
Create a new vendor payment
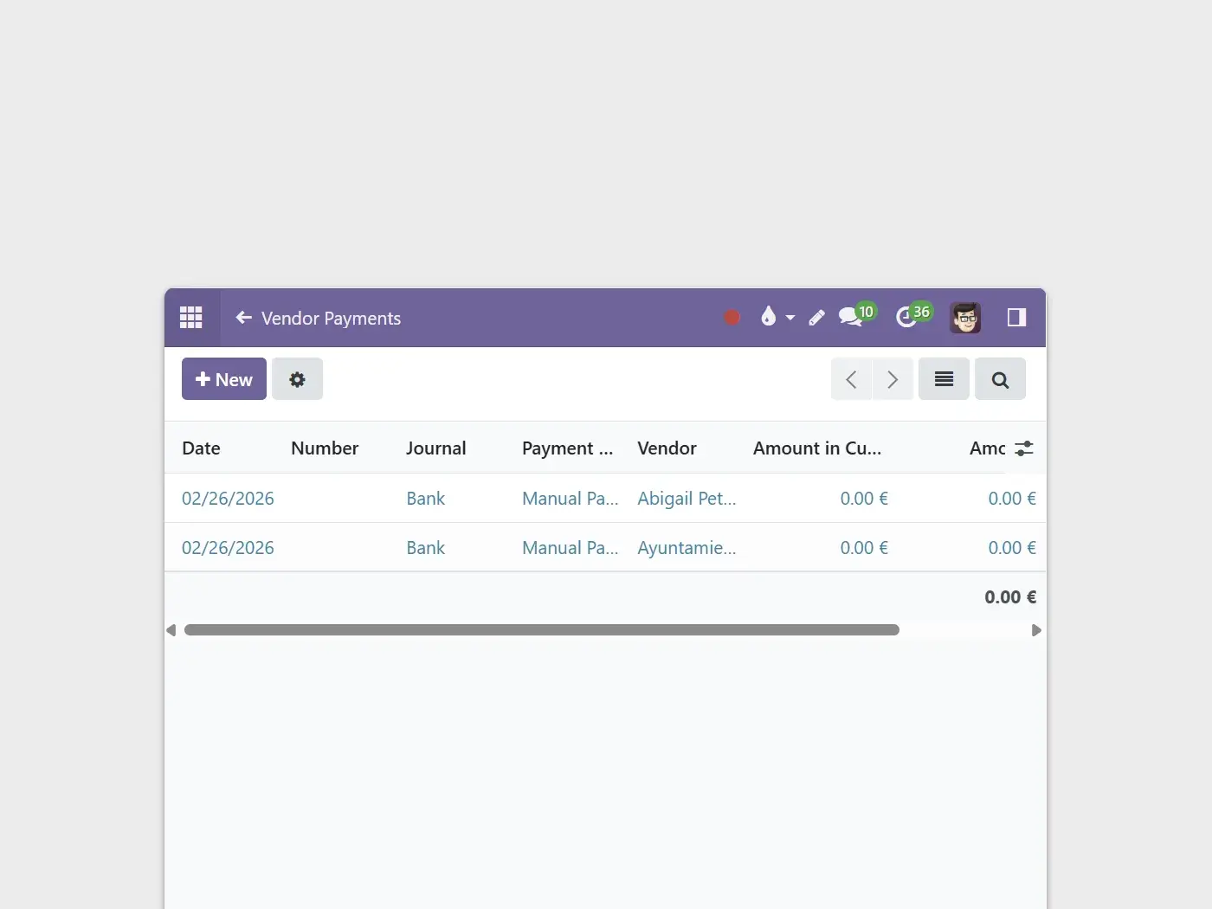224,379
